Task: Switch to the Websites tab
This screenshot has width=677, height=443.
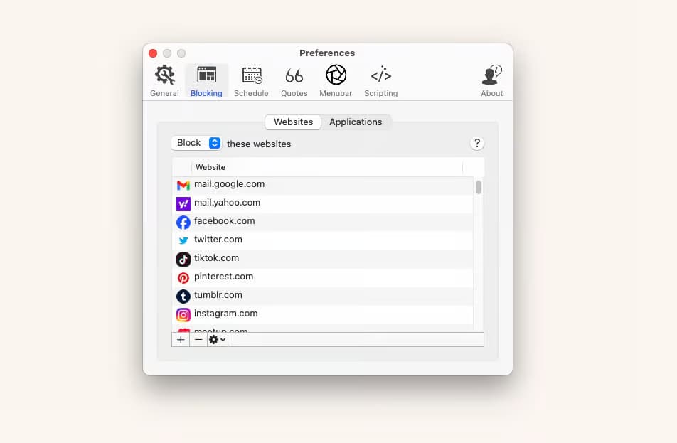Action: [293, 122]
